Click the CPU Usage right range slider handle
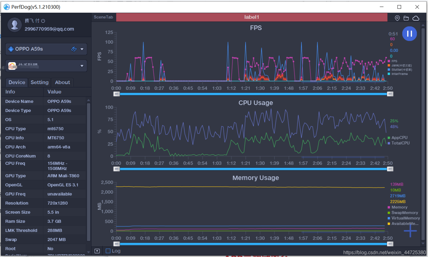 coord(390,169)
